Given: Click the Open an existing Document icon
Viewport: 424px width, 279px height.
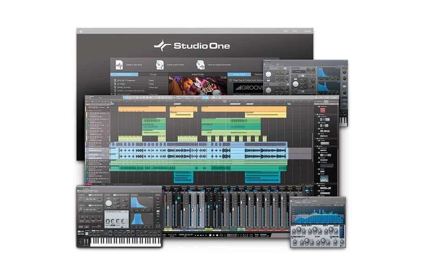Looking at the screenshot, I should [200, 65].
